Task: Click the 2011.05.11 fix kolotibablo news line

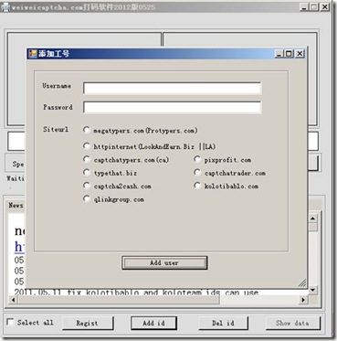Action: coord(136,293)
